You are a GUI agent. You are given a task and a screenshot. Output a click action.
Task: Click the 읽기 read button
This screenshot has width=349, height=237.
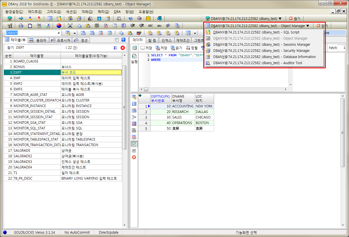[176, 48]
